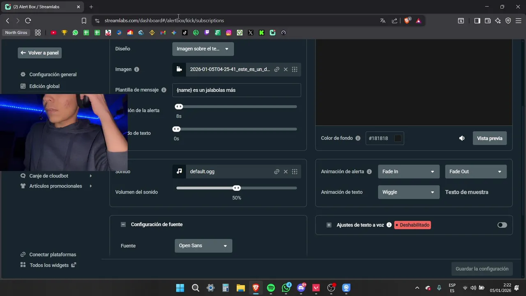Copy link for default.ogg sound
The height and width of the screenshot is (296, 526).
pyautogui.click(x=277, y=171)
